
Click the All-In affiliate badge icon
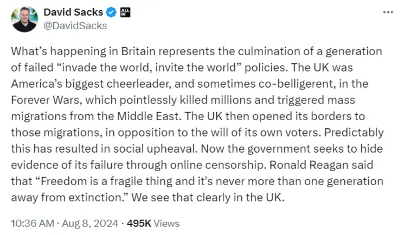pos(125,12)
